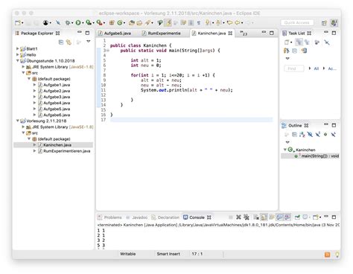
Task: Select main(String[]) method in Outline
Action: coord(320,156)
